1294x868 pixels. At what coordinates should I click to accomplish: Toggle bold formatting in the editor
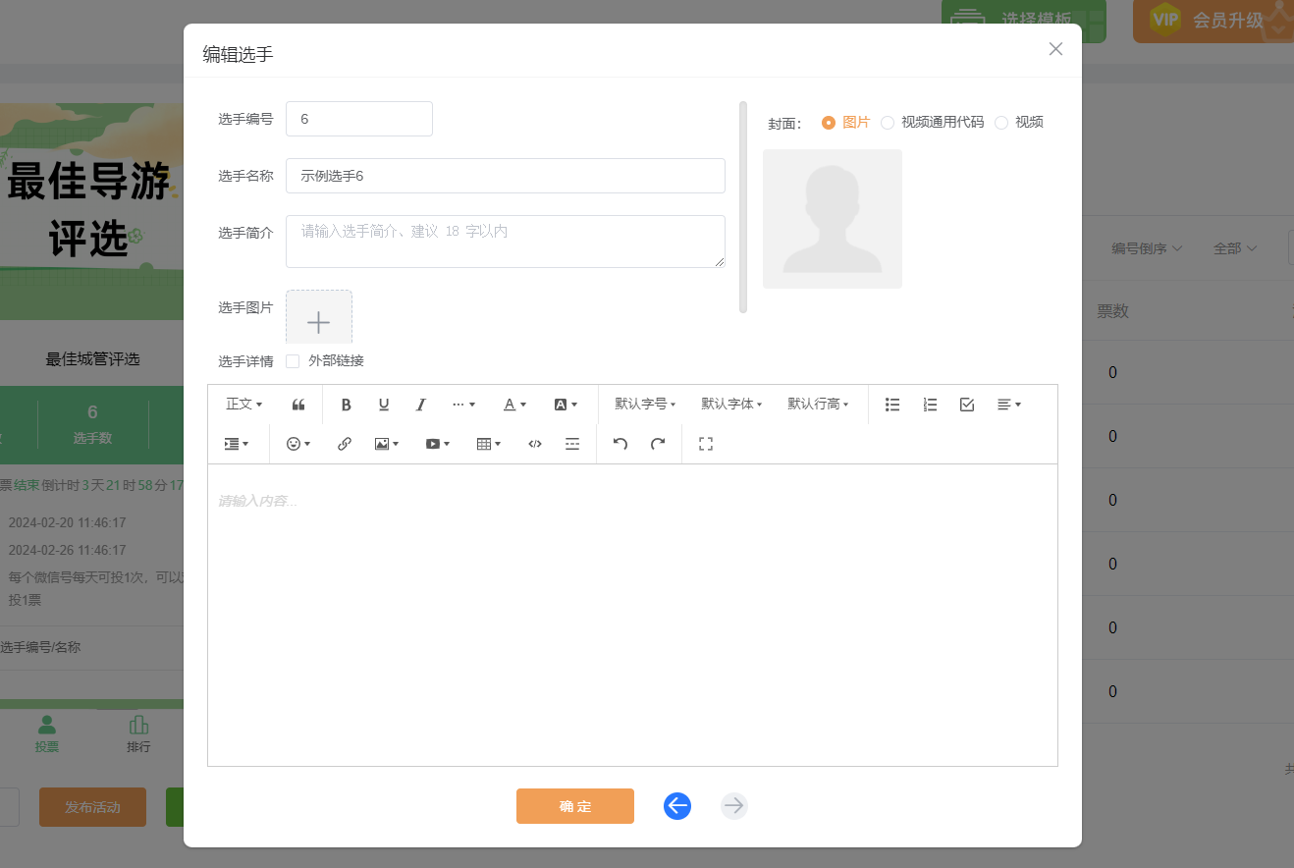346,405
